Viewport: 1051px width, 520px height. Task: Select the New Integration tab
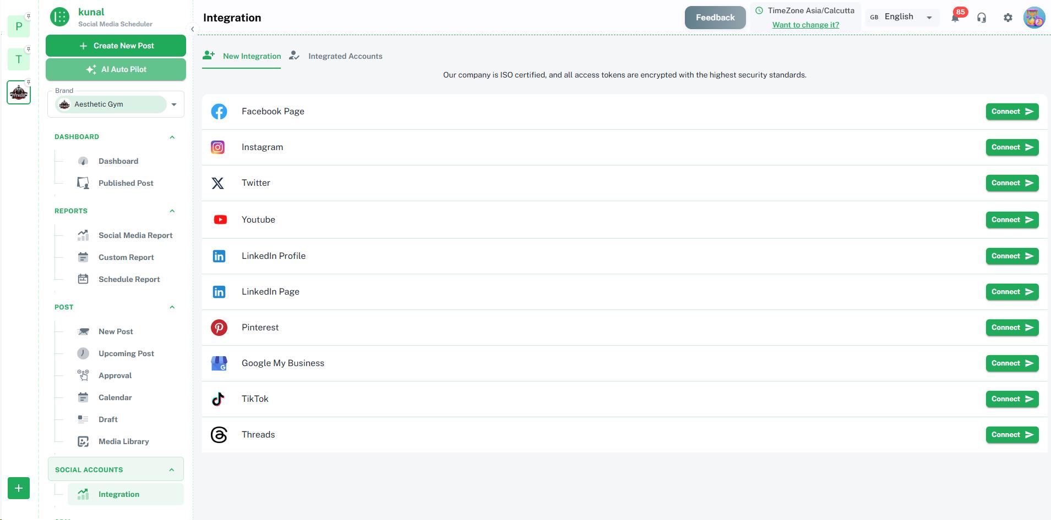[252, 56]
